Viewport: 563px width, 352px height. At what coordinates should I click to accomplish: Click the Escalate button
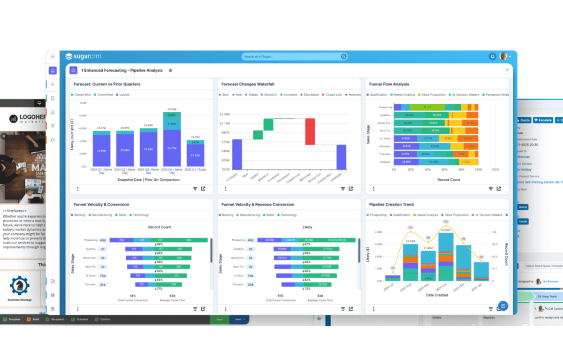(542, 120)
